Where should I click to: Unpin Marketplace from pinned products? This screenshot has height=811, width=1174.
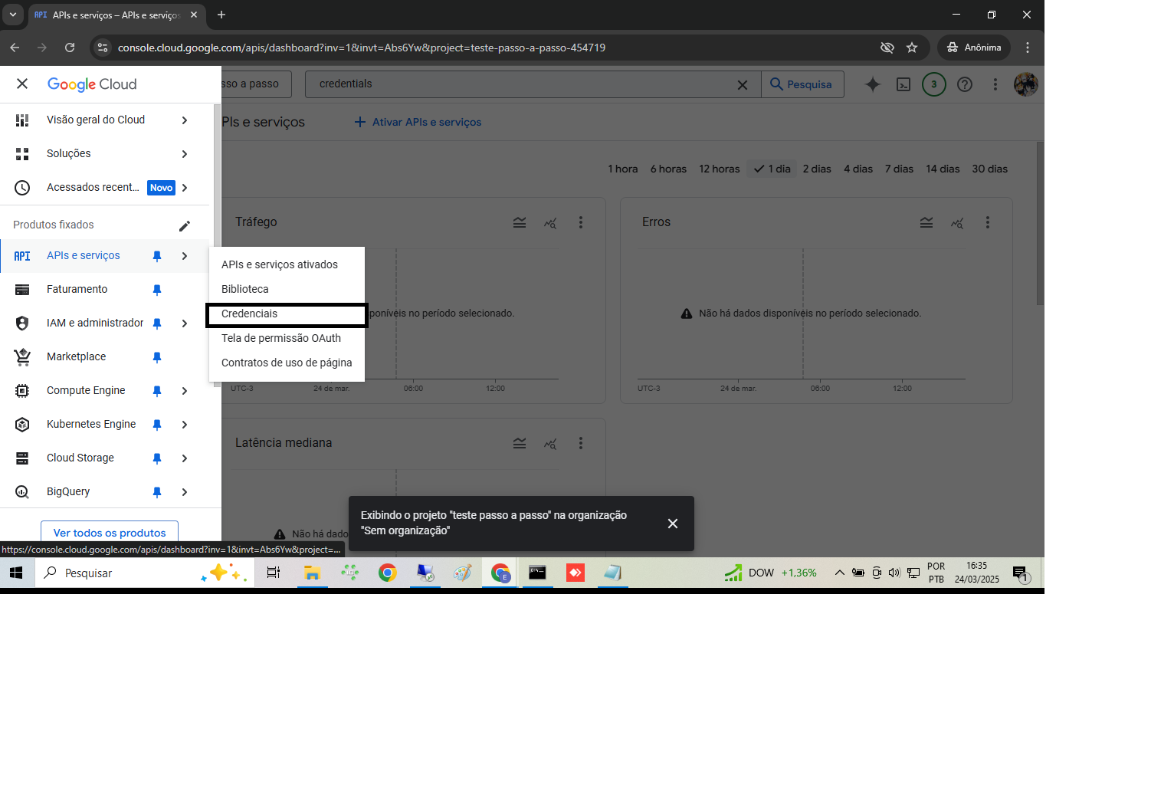tap(157, 357)
